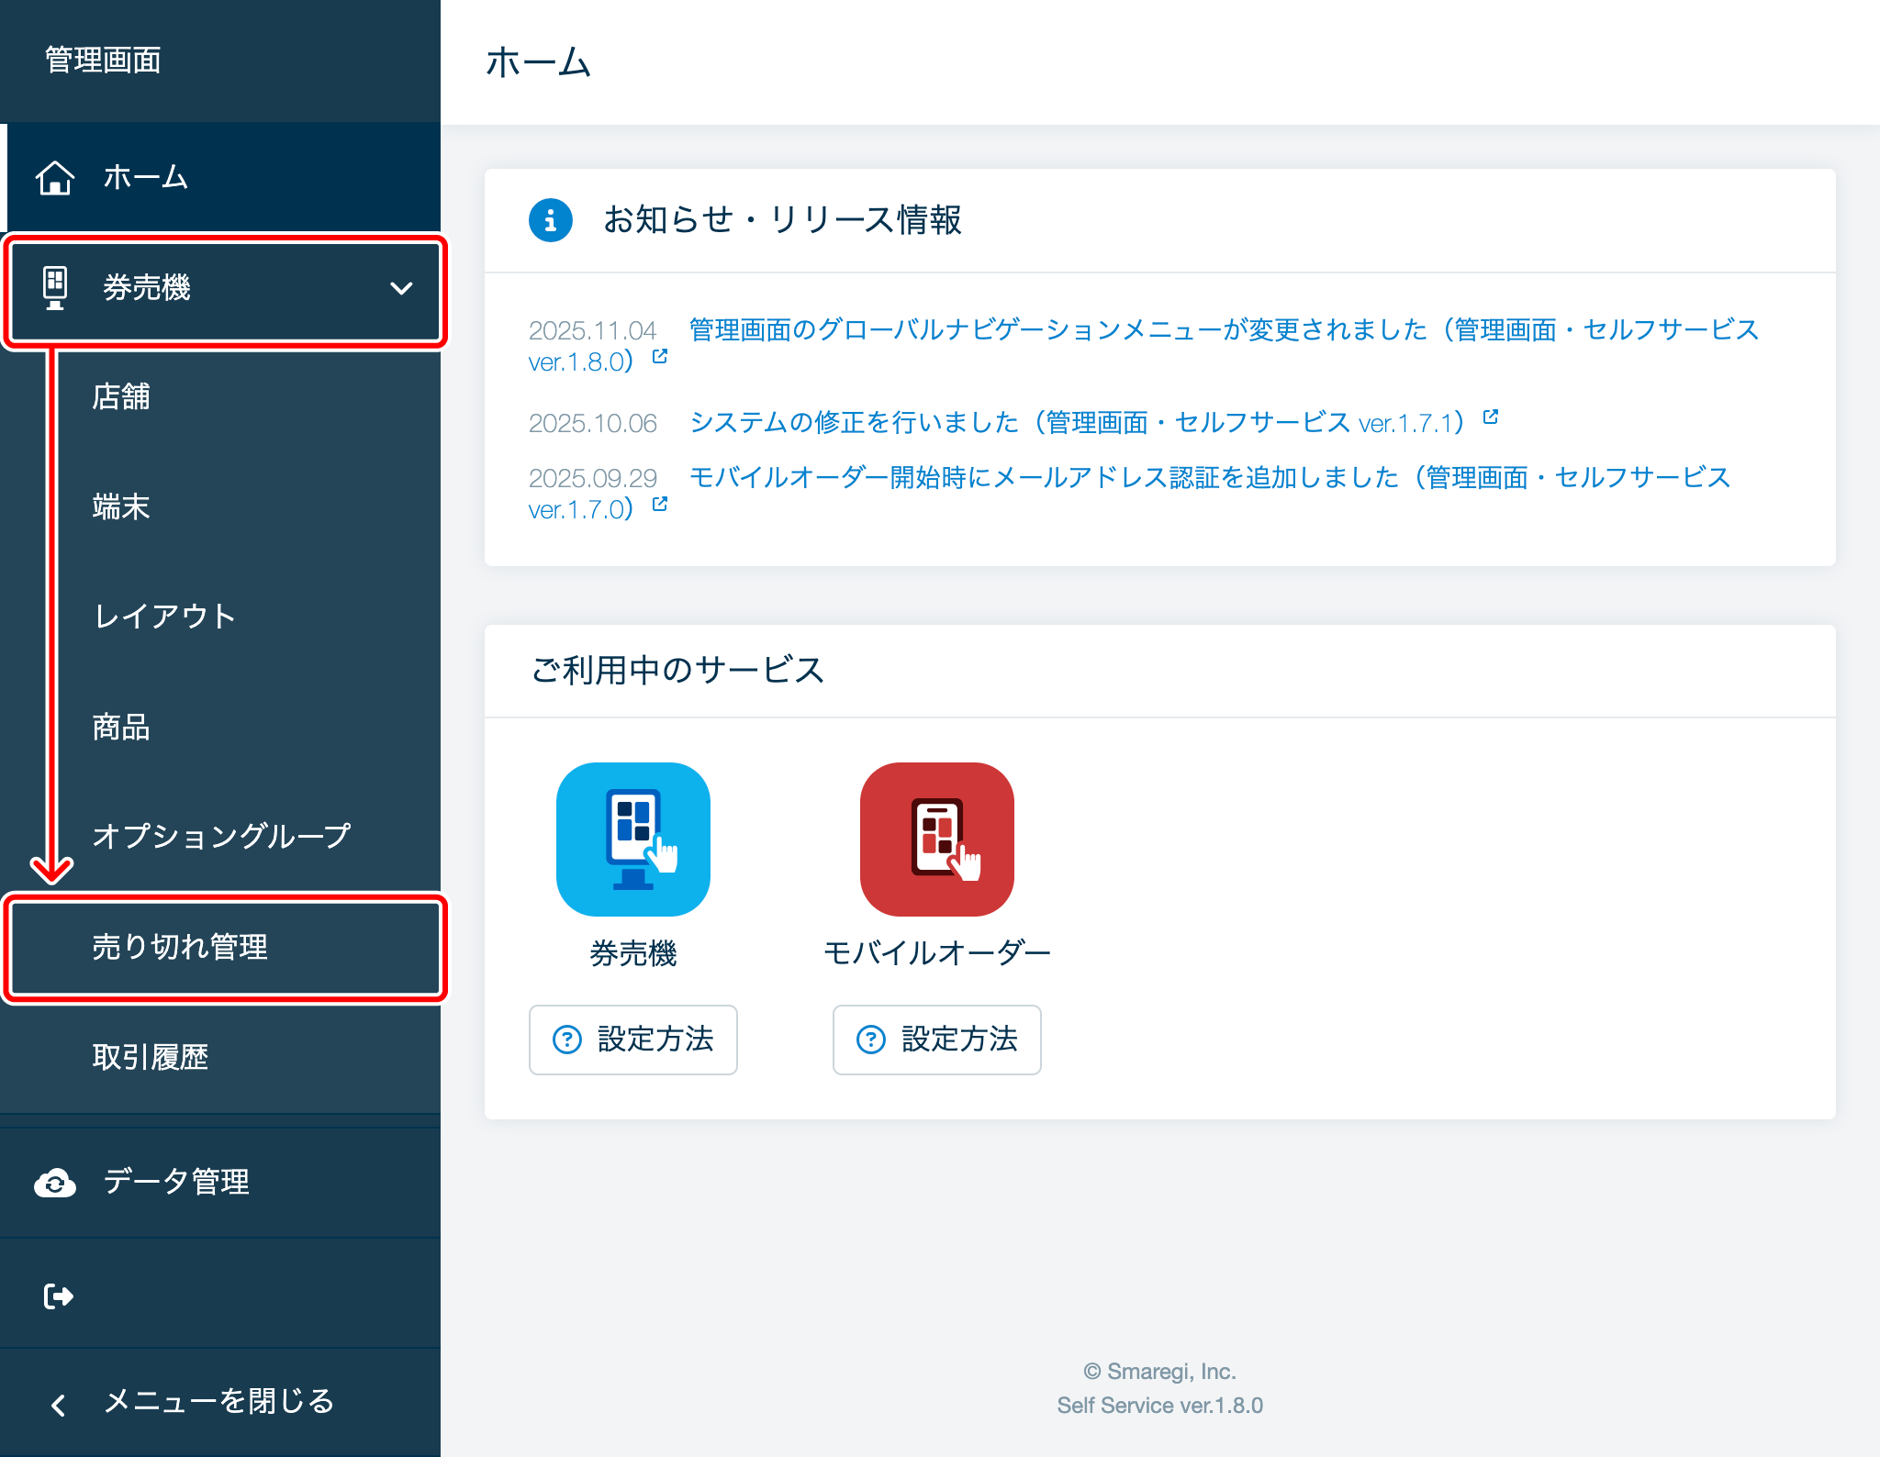This screenshot has height=1457, width=1880.
Task: Click the cloud sync Data Management icon
Action: click(x=55, y=1184)
